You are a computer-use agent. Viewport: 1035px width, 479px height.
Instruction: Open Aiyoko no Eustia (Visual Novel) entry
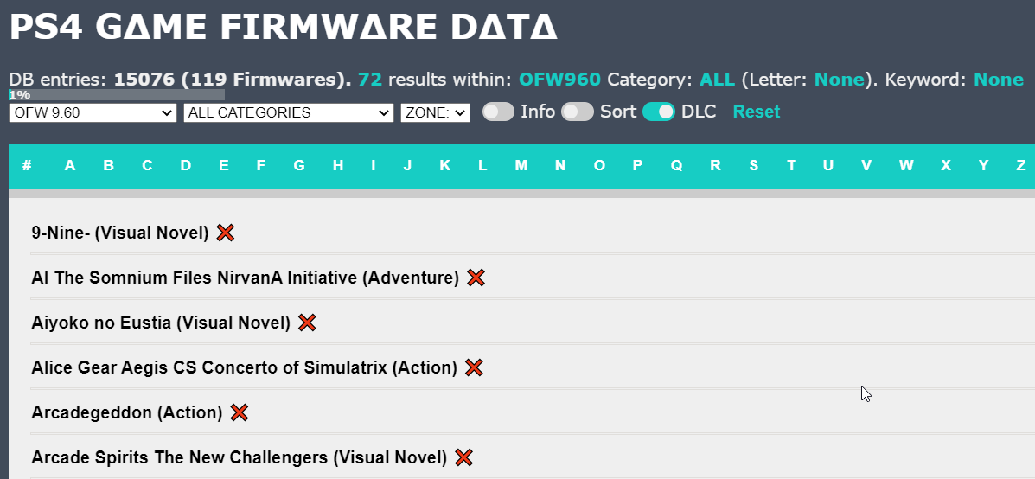pos(161,323)
